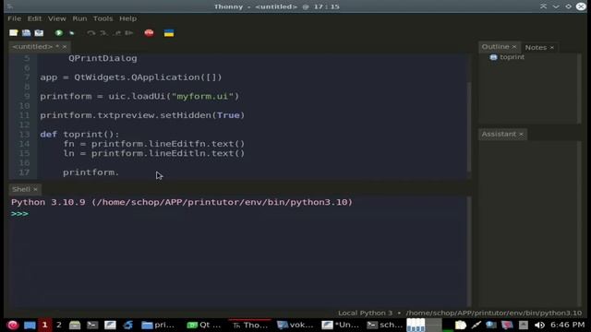The height and width of the screenshot is (332, 591).
Task: Click the Python 3.10.9 version line in Shell
Action: click(x=182, y=202)
